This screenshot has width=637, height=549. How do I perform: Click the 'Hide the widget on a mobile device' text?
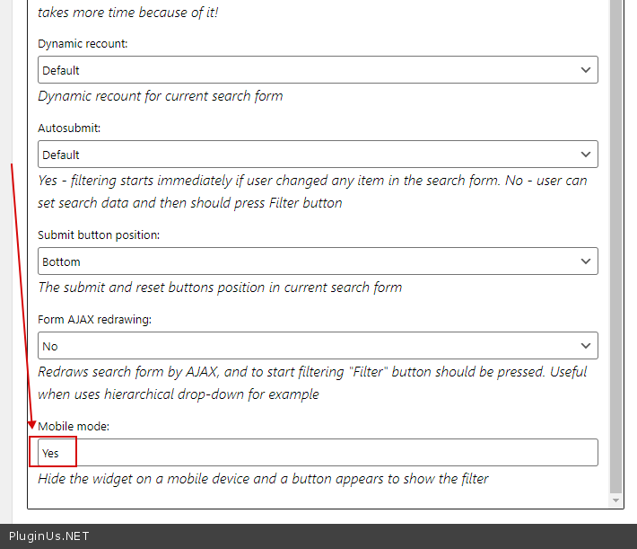pos(263,479)
